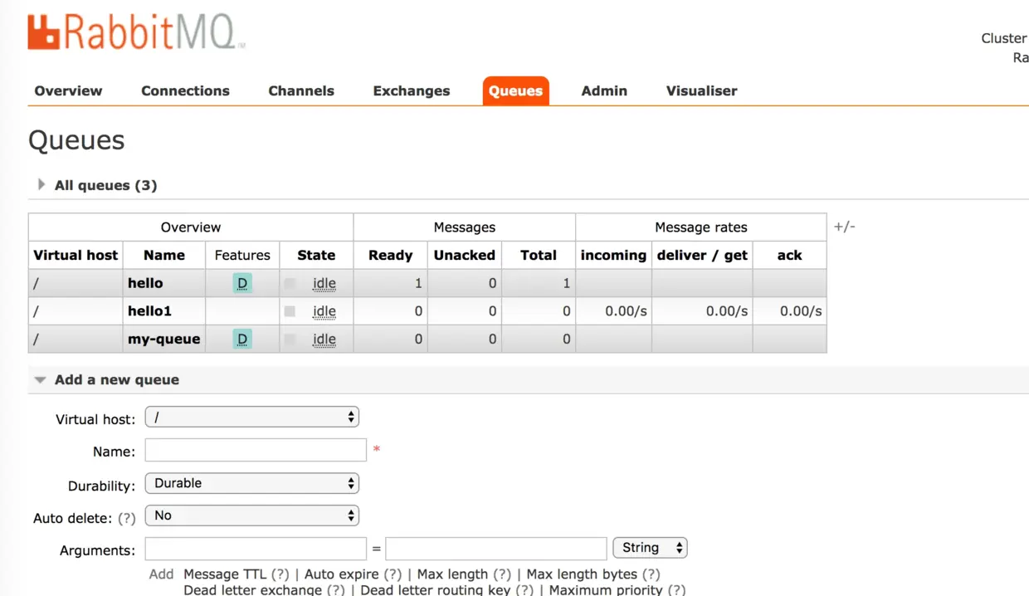Focus the queue Name input field
Image resolution: width=1029 pixels, height=596 pixels.
(256, 450)
